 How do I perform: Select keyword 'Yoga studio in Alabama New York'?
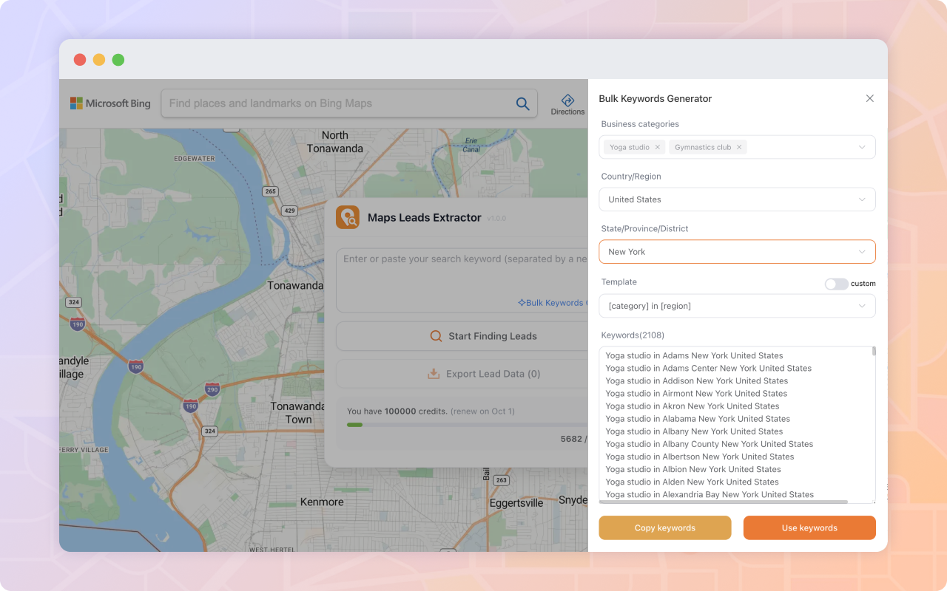(x=698, y=418)
